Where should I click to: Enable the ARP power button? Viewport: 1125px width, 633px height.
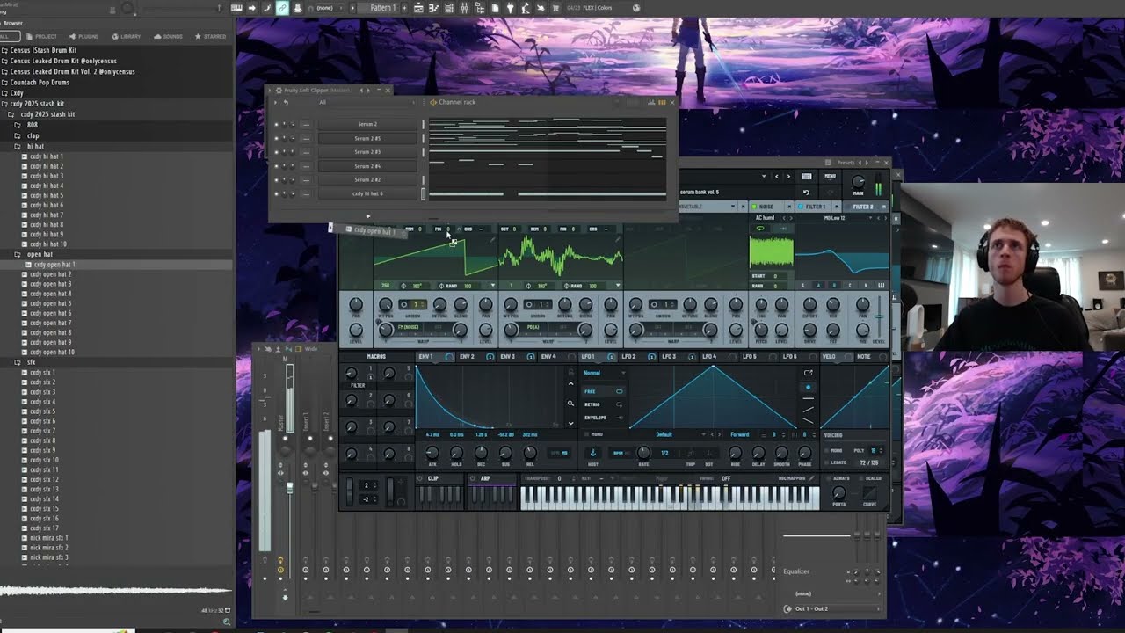tap(473, 479)
